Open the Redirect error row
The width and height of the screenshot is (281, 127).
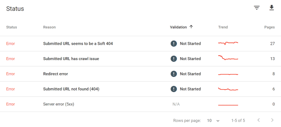coord(140,74)
